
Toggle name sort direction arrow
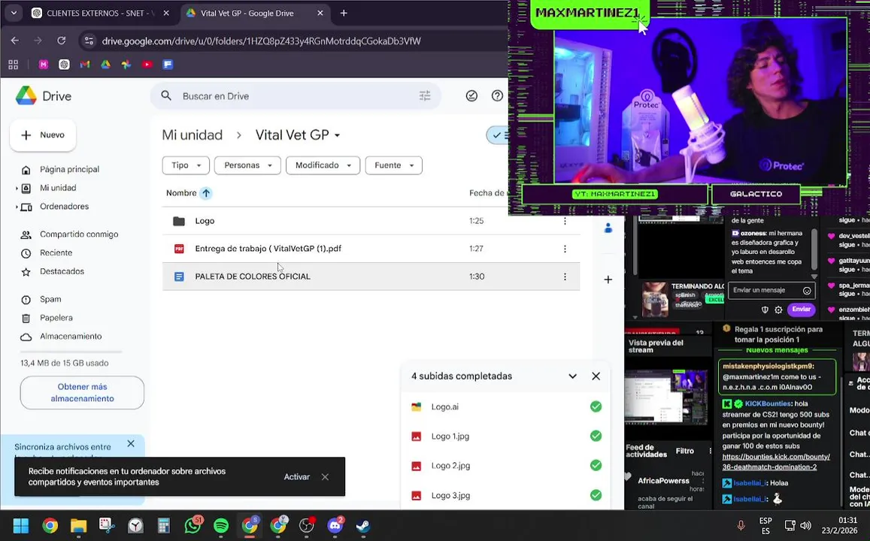pos(206,193)
